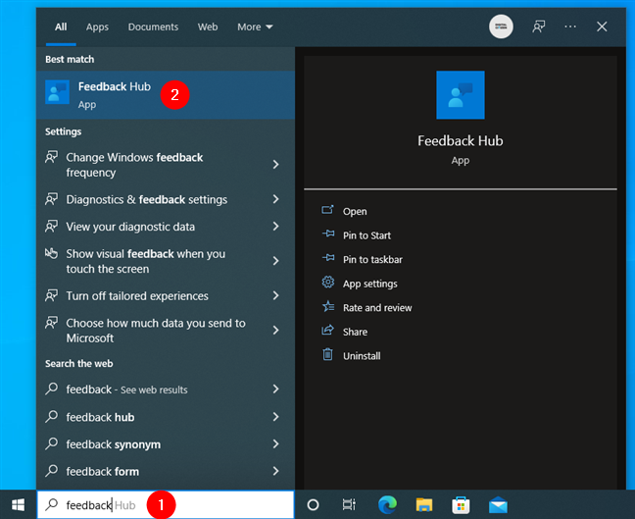
Task: Click the star icon for Rate and review
Action: (x=328, y=306)
